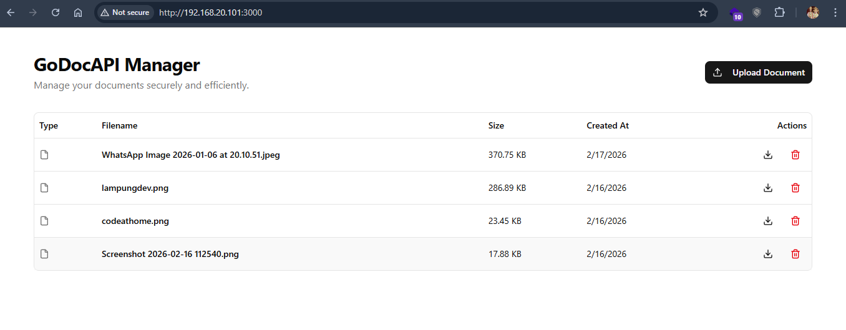Screen dimensions: 846x330
Task: Open the Not secure site info
Action: point(125,12)
